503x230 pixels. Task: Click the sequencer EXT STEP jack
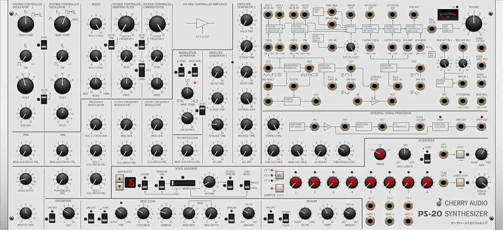(443, 155)
